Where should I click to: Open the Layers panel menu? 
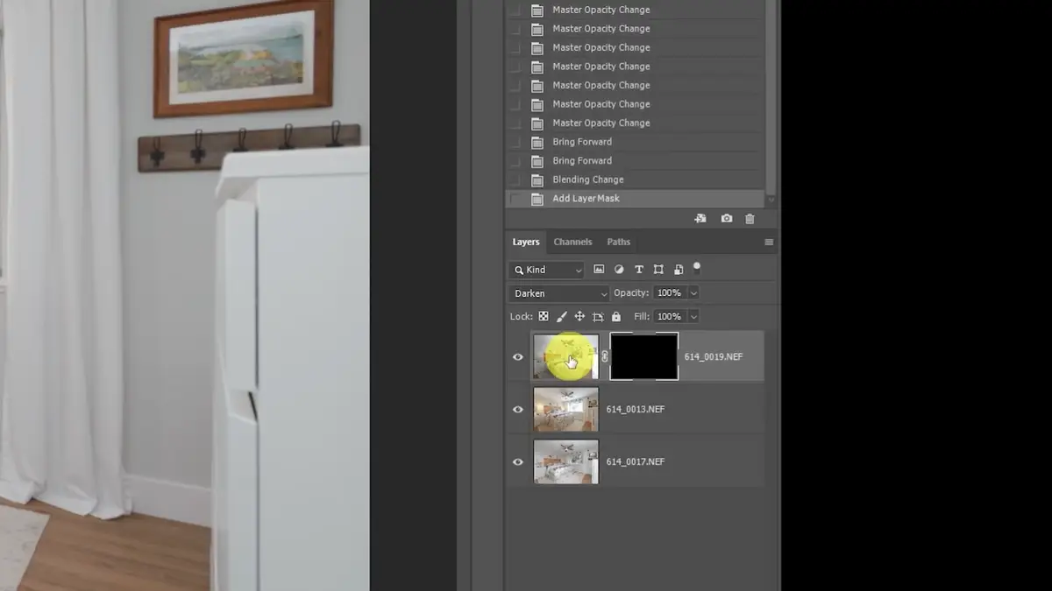coord(769,242)
